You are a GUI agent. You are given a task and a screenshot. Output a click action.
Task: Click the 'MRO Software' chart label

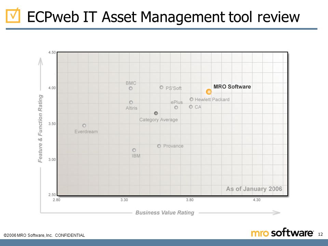click(x=232, y=86)
